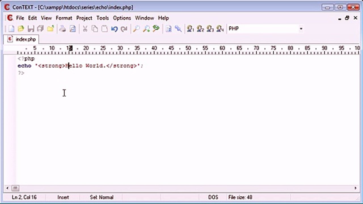This screenshot has width=363, height=204.
Task: Click the 'File size: 48' status entry
Action: 240,197
